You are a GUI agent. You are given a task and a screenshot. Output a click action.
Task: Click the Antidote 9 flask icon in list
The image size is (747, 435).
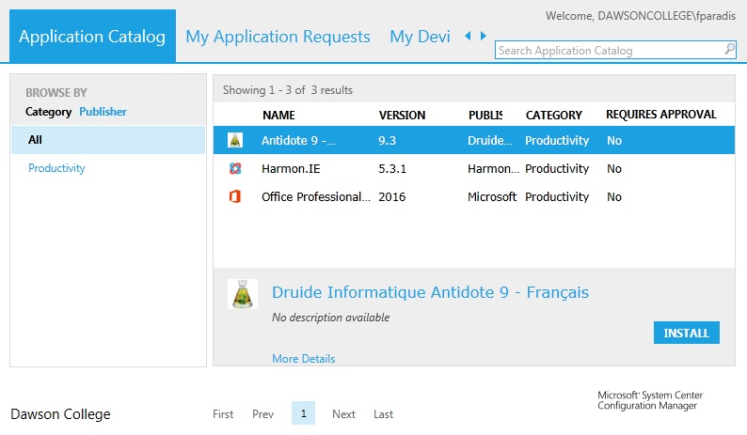235,140
